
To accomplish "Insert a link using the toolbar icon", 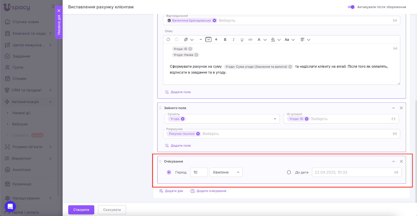I will [x=250, y=40].
